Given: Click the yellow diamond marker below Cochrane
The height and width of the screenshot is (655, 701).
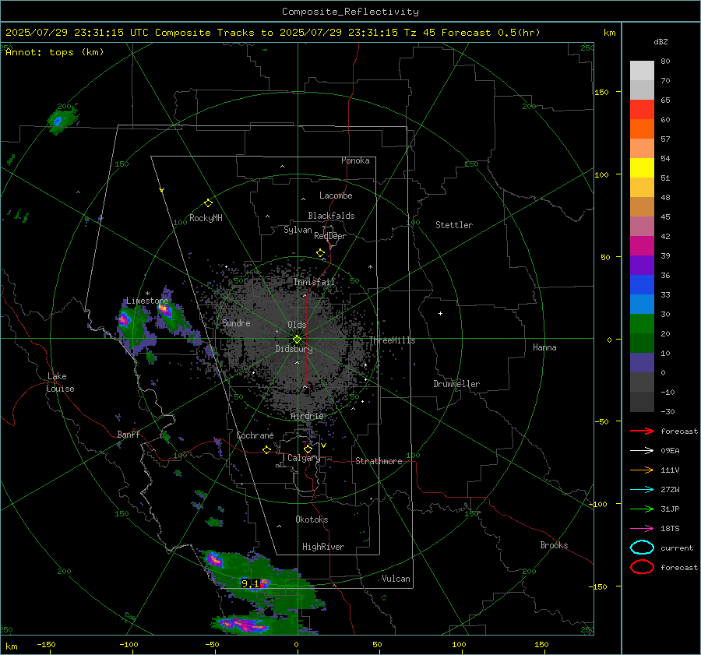Looking at the screenshot, I should tap(266, 449).
